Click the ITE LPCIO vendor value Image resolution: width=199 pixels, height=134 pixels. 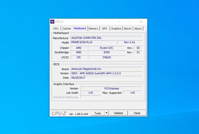tap(79, 57)
